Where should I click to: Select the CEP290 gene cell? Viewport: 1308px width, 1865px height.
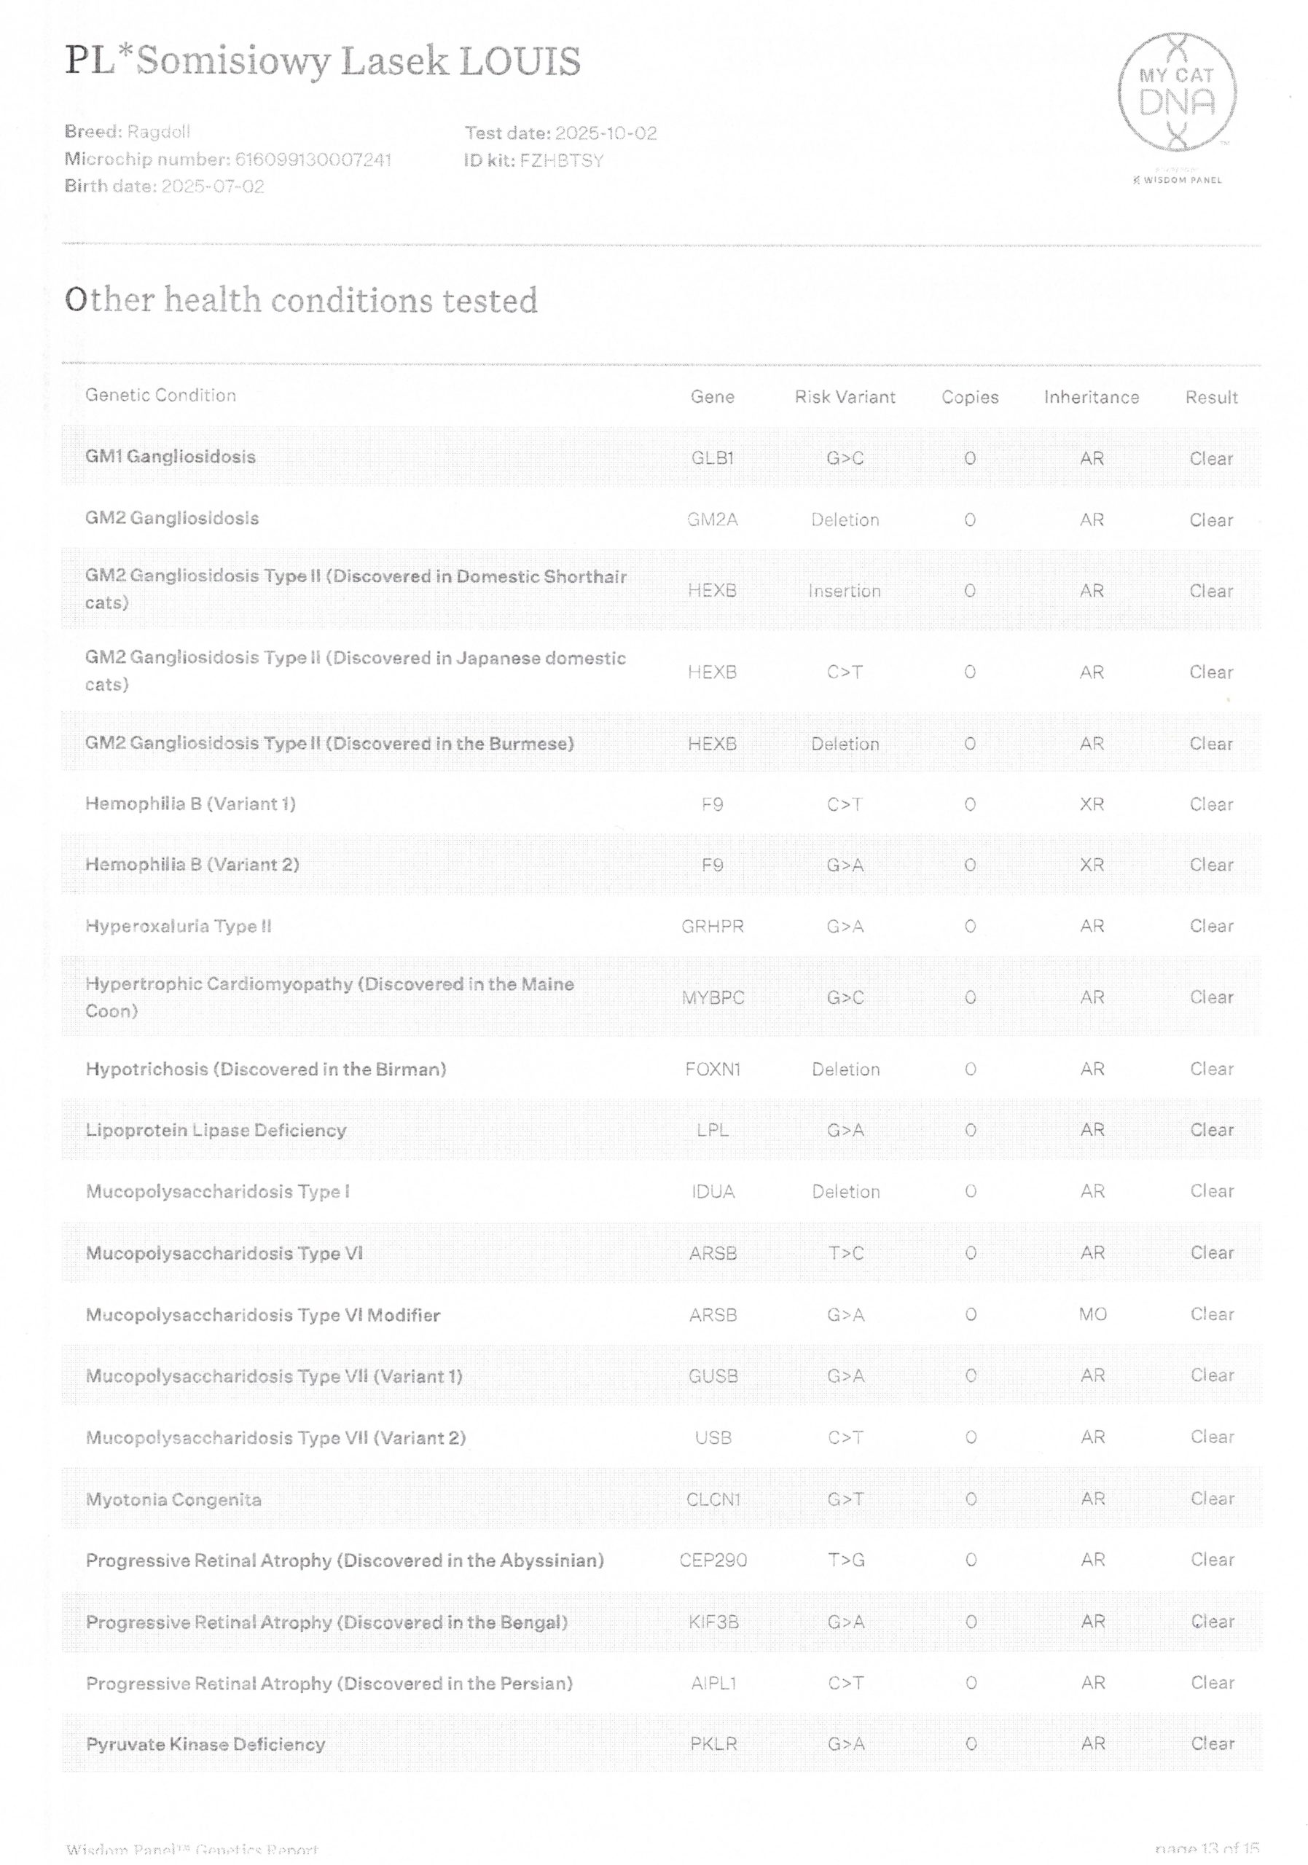point(713,1560)
